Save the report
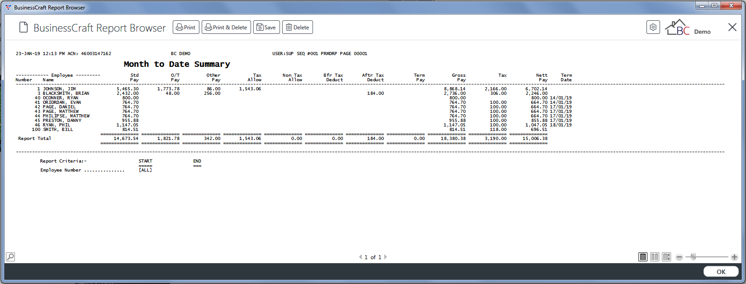This screenshot has height=284, width=746. 266,28
